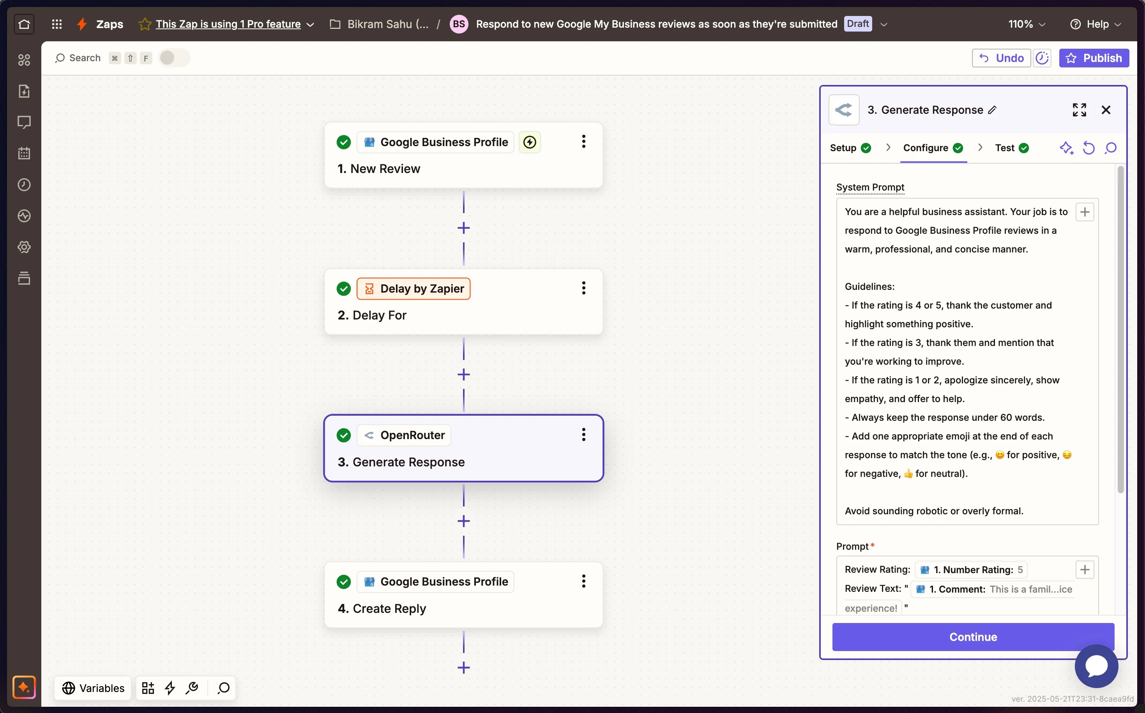Open versions stack icon in sidebar
The width and height of the screenshot is (1145, 713).
coord(24,278)
